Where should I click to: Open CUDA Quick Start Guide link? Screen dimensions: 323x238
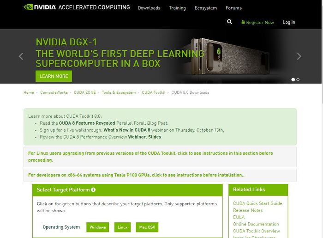tap(257, 203)
